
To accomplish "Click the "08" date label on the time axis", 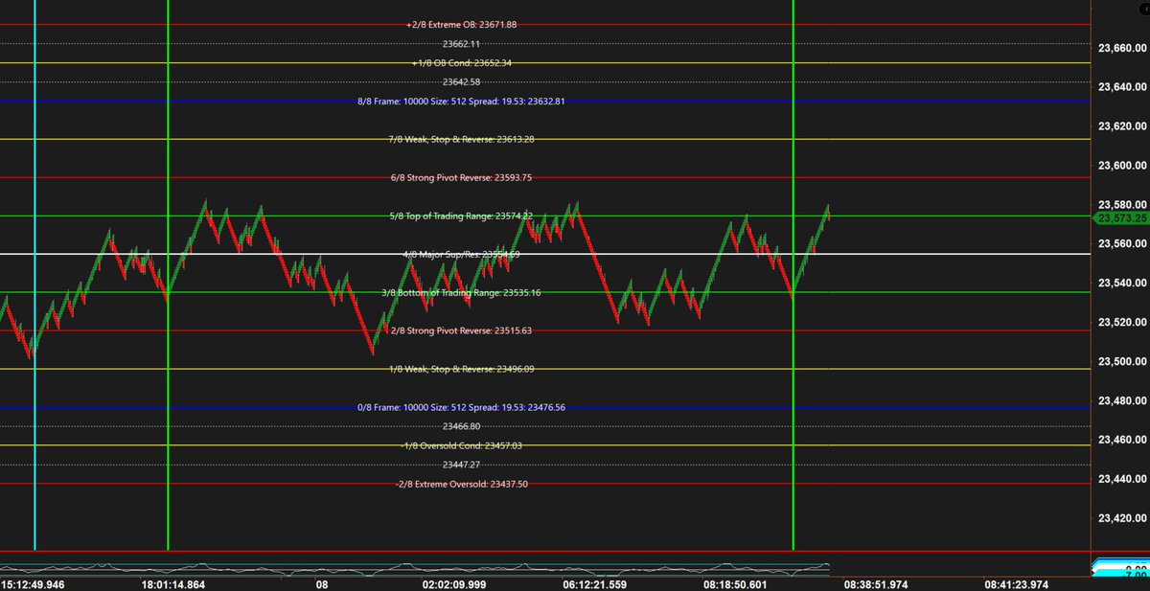I will pos(320,581).
